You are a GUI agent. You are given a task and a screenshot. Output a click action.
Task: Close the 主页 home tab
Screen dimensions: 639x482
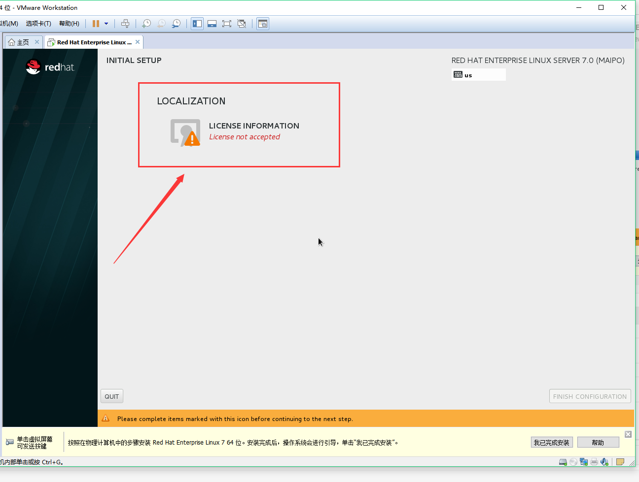pyautogui.click(x=37, y=42)
